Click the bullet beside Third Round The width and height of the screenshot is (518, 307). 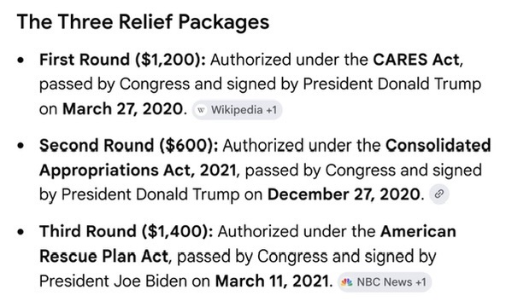(21, 232)
